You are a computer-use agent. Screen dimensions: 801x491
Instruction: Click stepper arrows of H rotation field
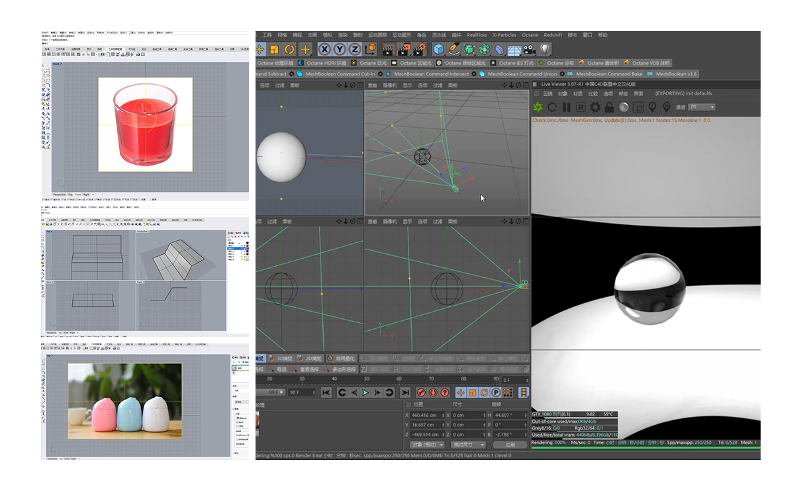click(526, 415)
